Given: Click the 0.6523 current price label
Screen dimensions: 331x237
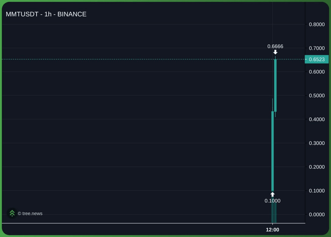Looking at the screenshot, I should pyautogui.click(x=317, y=59).
